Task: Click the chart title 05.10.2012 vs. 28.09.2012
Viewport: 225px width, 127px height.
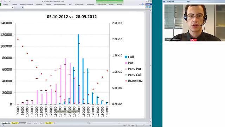Action: pyautogui.click(x=72, y=17)
